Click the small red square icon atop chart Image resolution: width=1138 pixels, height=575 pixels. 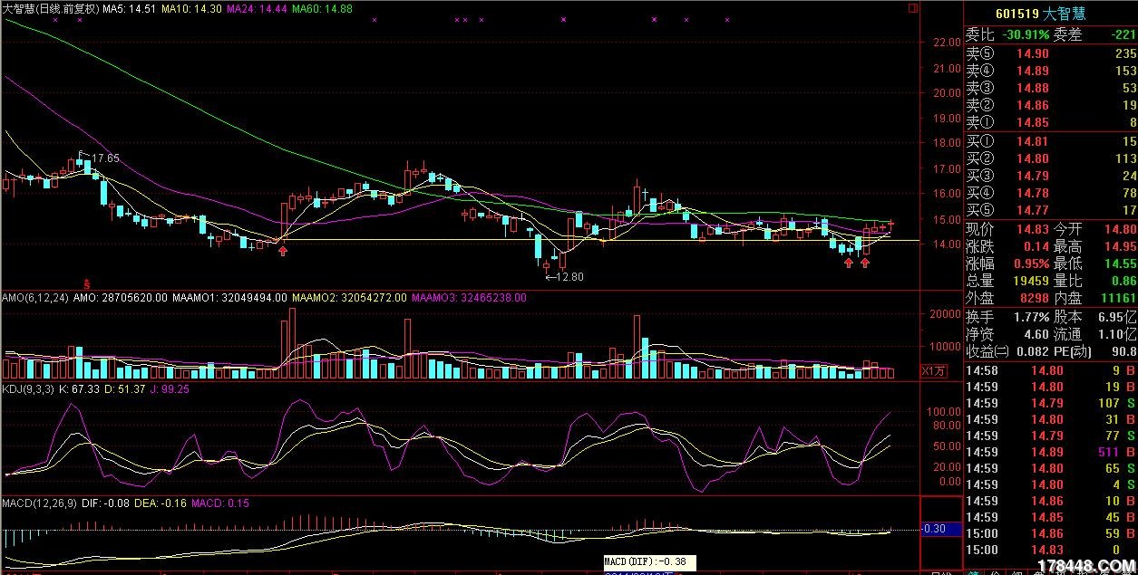[x=913, y=8]
